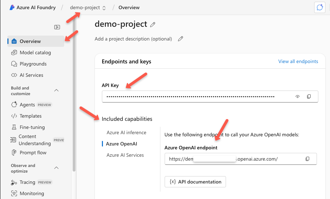Image resolution: width=330 pixels, height=199 pixels.
Task: Click the Agents sparkle icon
Action: tap(14, 105)
